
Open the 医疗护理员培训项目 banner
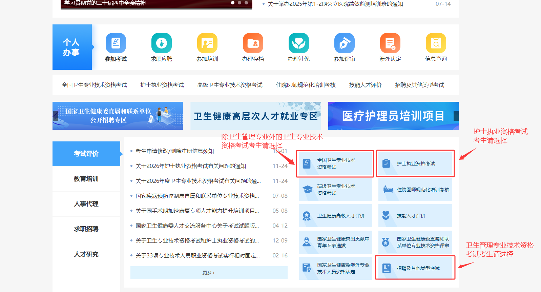tap(393, 116)
